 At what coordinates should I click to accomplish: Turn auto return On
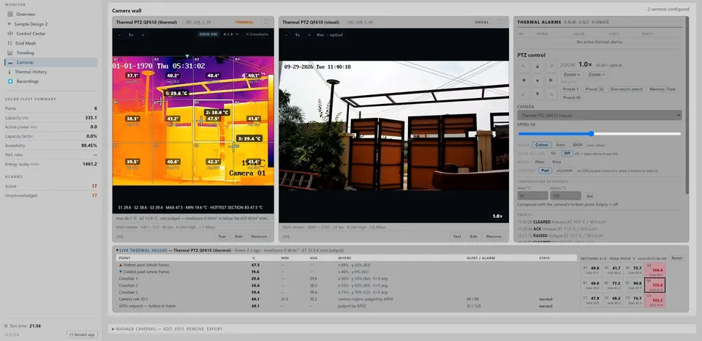click(554, 153)
